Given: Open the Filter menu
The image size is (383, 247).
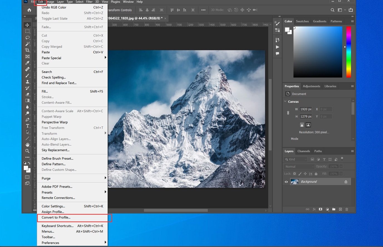Looking at the screenshot, I should 89,2.
